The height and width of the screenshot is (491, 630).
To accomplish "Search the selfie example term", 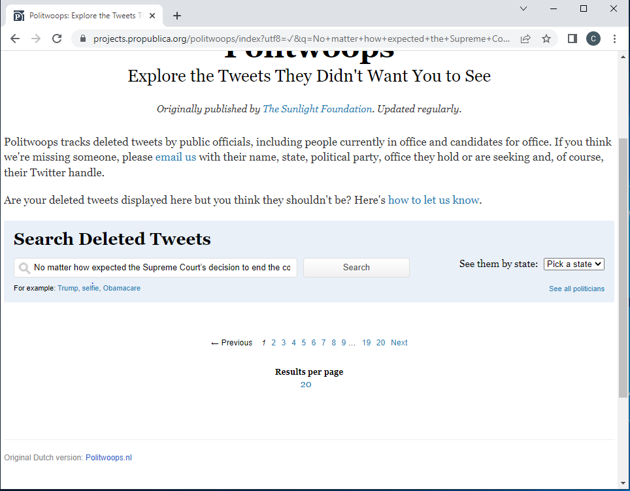I will 90,288.
